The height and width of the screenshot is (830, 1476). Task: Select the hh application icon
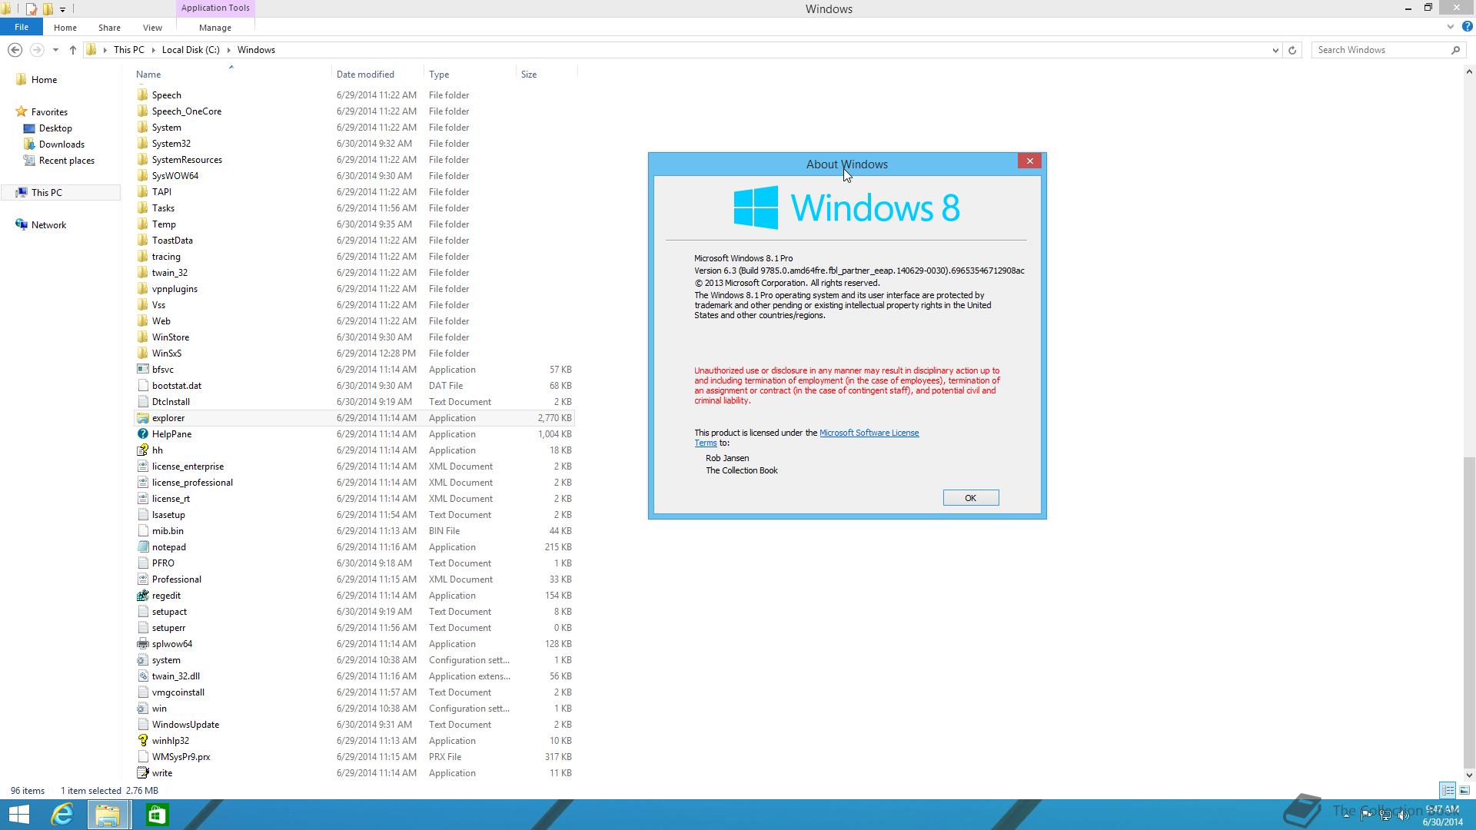point(142,450)
